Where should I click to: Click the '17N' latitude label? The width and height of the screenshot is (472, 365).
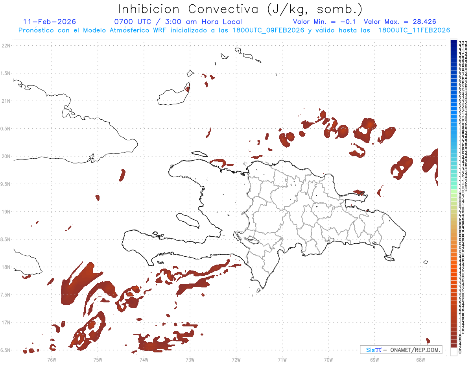[x=6, y=322]
